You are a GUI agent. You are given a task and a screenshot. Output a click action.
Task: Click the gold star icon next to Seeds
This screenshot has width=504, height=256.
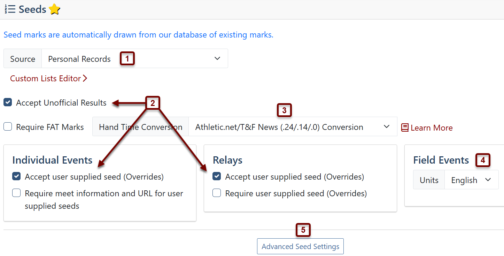coord(55,9)
